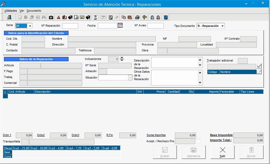Screen dimensions: 270x164
Task: Open the red book toolbar icon
Action: click(x=64, y=17)
